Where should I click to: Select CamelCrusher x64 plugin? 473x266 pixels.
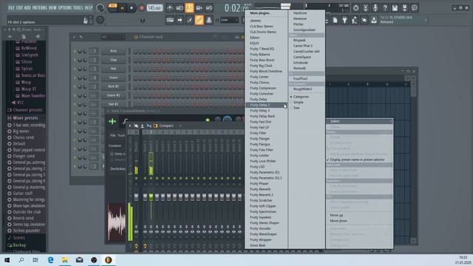(x=307, y=52)
